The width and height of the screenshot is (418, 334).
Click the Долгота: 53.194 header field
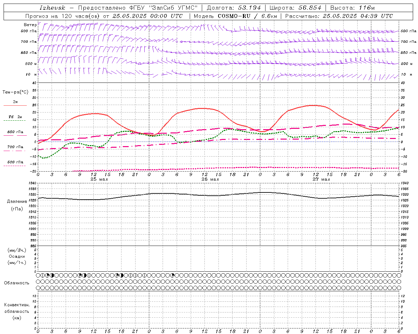(x=234, y=8)
